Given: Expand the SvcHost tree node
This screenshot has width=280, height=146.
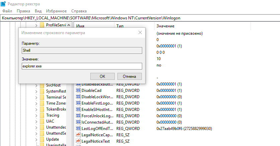Looking at the screenshot, I should tap(36, 86).
